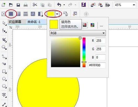Image resolution: width=138 pixels, height=107 pixels.
Task: Toggle the Two-color pattern fill button
Action: (40, 14)
